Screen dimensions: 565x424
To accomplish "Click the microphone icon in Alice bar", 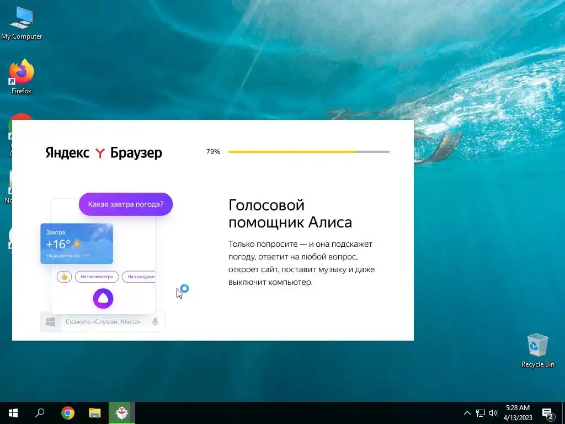I will (155, 322).
